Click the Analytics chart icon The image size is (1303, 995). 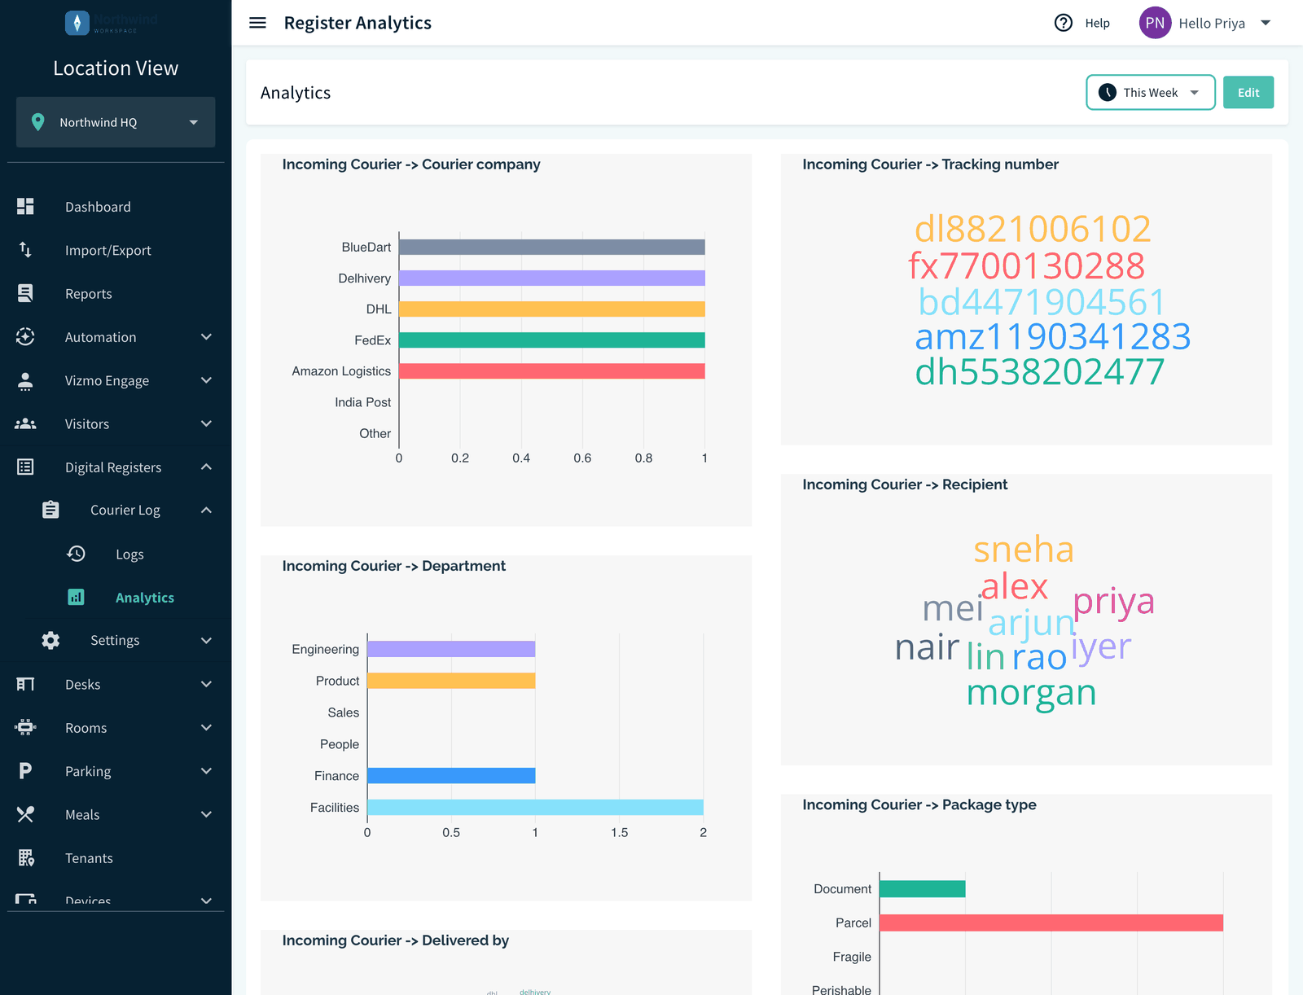(x=76, y=597)
